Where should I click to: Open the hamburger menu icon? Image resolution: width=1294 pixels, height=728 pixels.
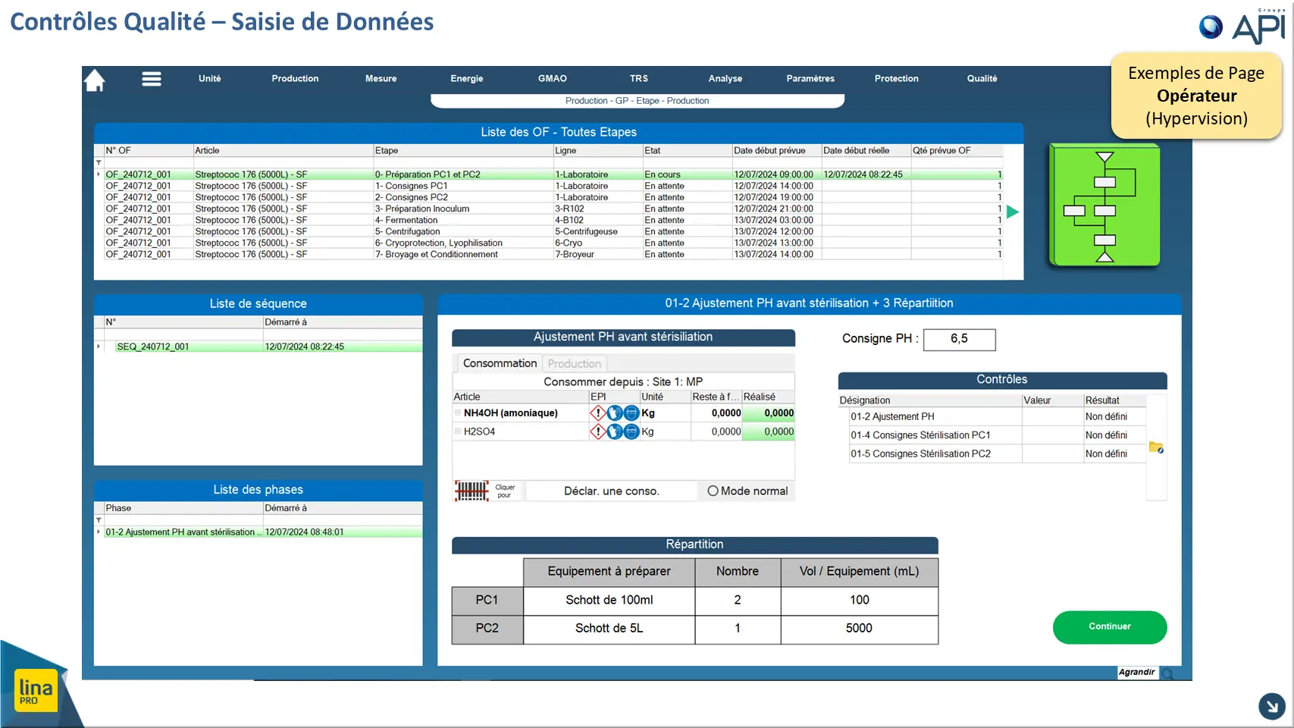(x=152, y=79)
